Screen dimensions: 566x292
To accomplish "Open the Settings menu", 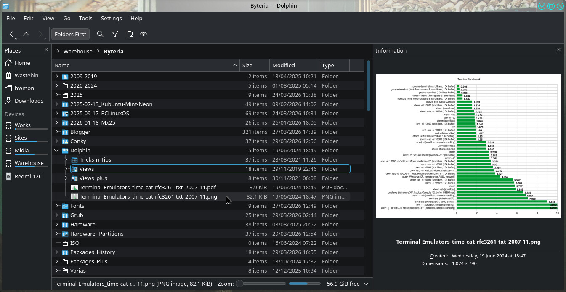I will (111, 18).
